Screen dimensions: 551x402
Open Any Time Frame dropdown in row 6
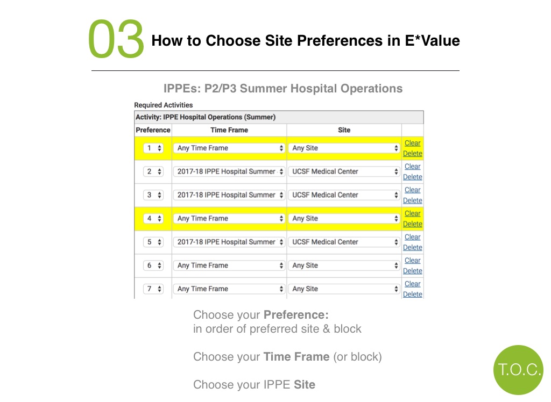point(229,265)
